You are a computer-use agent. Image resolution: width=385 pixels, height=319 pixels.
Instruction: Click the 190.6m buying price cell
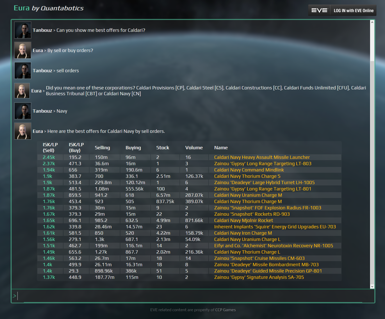(x=134, y=170)
